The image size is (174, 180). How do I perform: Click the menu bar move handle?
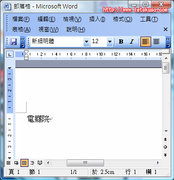[x=7, y=24]
